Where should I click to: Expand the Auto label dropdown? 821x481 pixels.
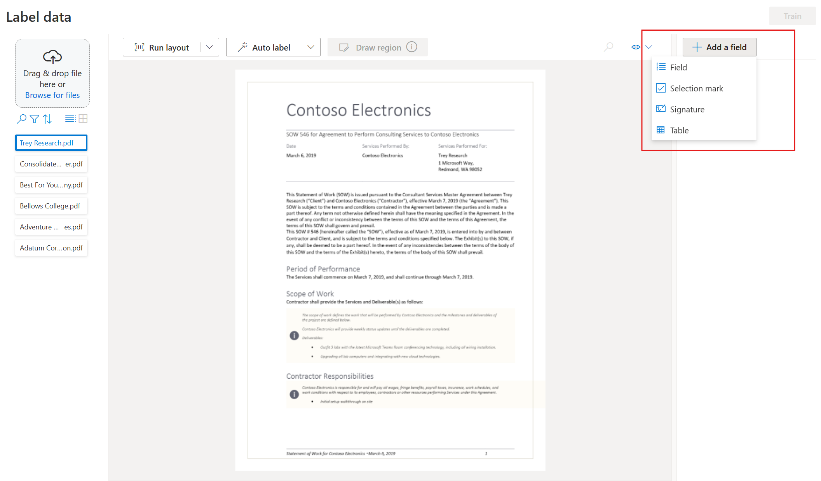pos(312,47)
